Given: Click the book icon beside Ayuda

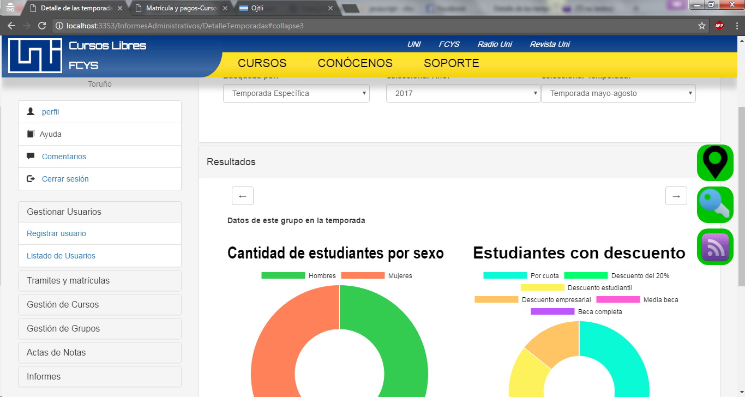Looking at the screenshot, I should coord(31,134).
